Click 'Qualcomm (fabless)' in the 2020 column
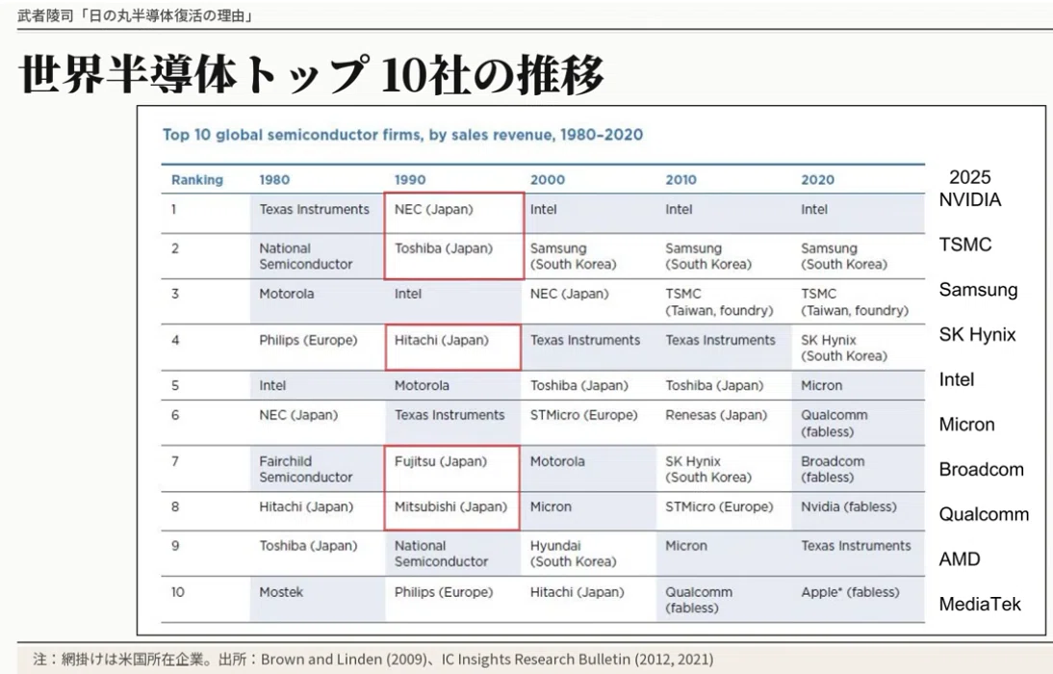1053x674 pixels. pos(835,424)
